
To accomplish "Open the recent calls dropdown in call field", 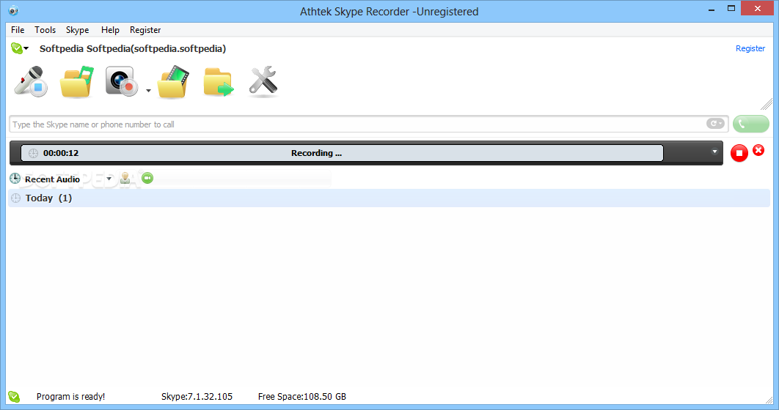I will click(x=715, y=124).
